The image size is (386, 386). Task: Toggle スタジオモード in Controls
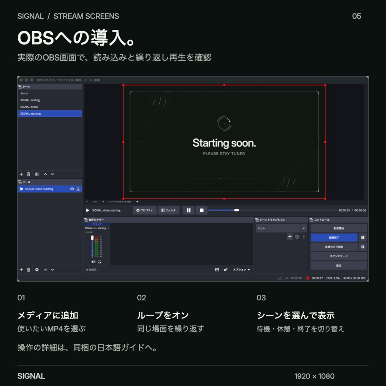click(x=339, y=256)
